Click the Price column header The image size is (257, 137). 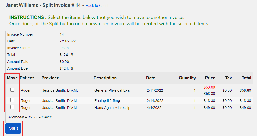click(x=210, y=78)
